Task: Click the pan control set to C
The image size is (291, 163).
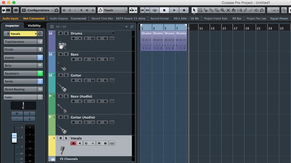Action: click(23, 106)
